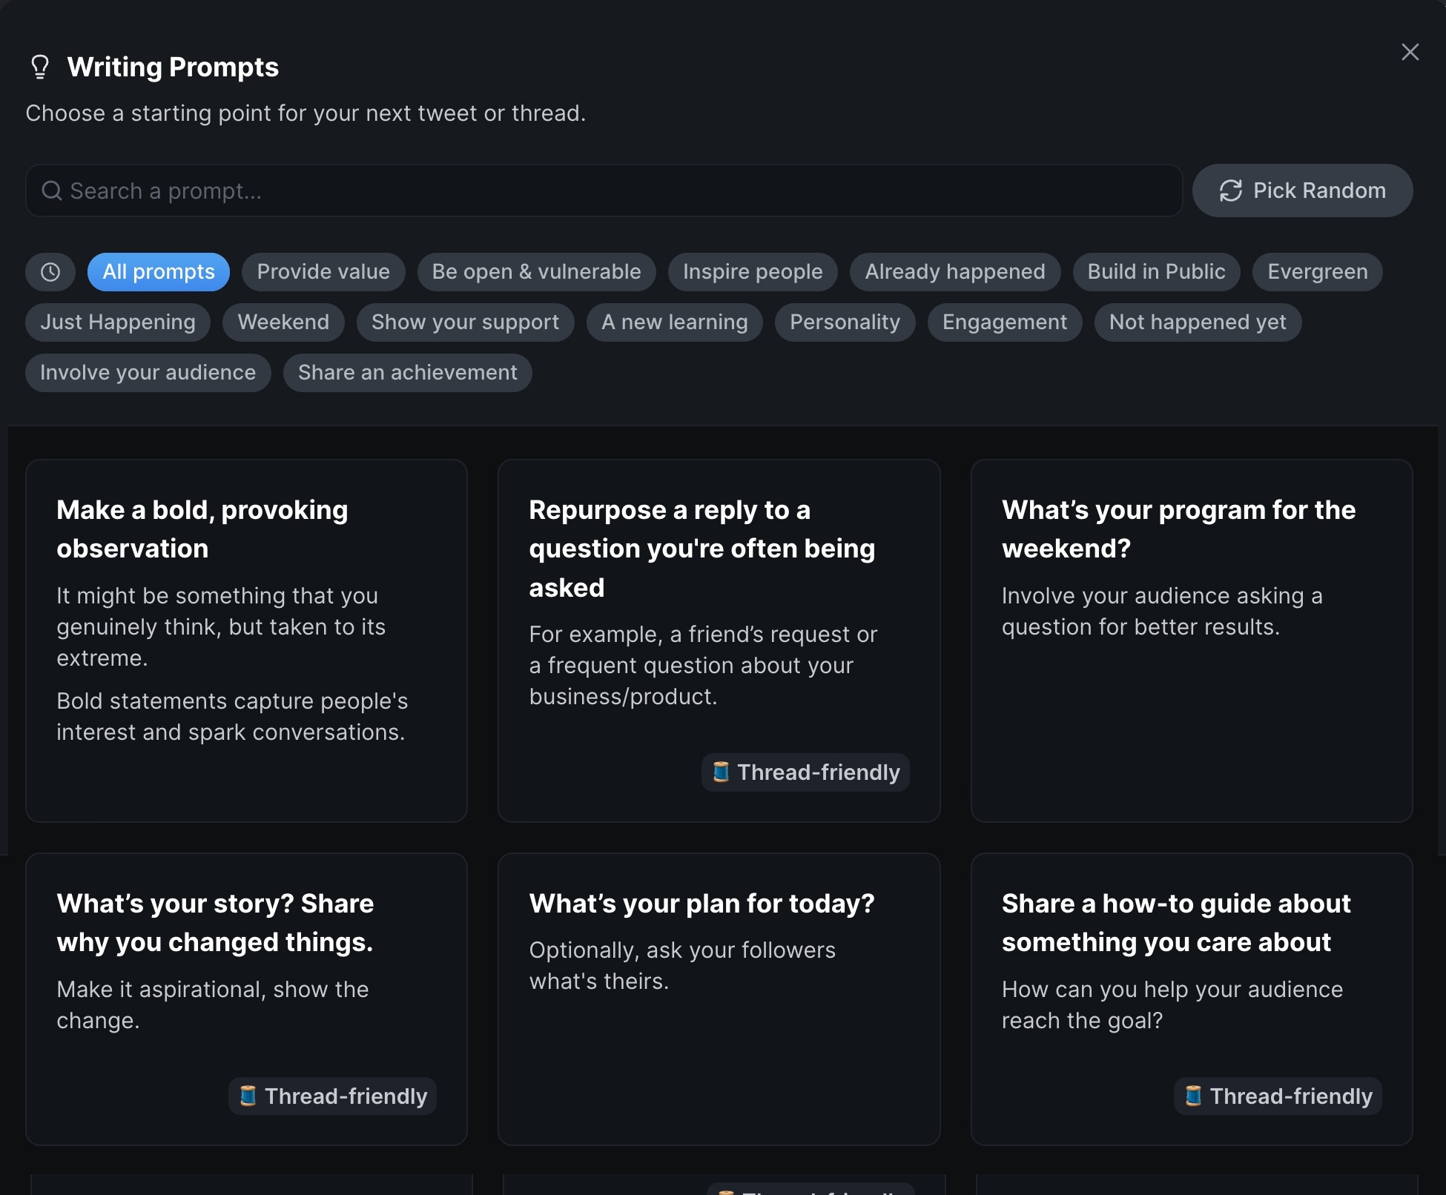The height and width of the screenshot is (1195, 1446).
Task: Filter prompts by Share an achievement
Action: (x=407, y=372)
